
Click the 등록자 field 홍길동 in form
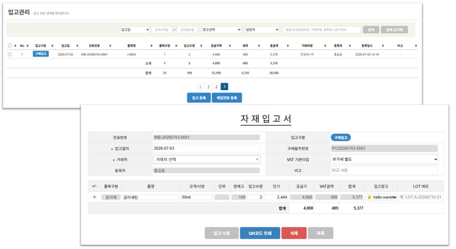tap(206, 170)
